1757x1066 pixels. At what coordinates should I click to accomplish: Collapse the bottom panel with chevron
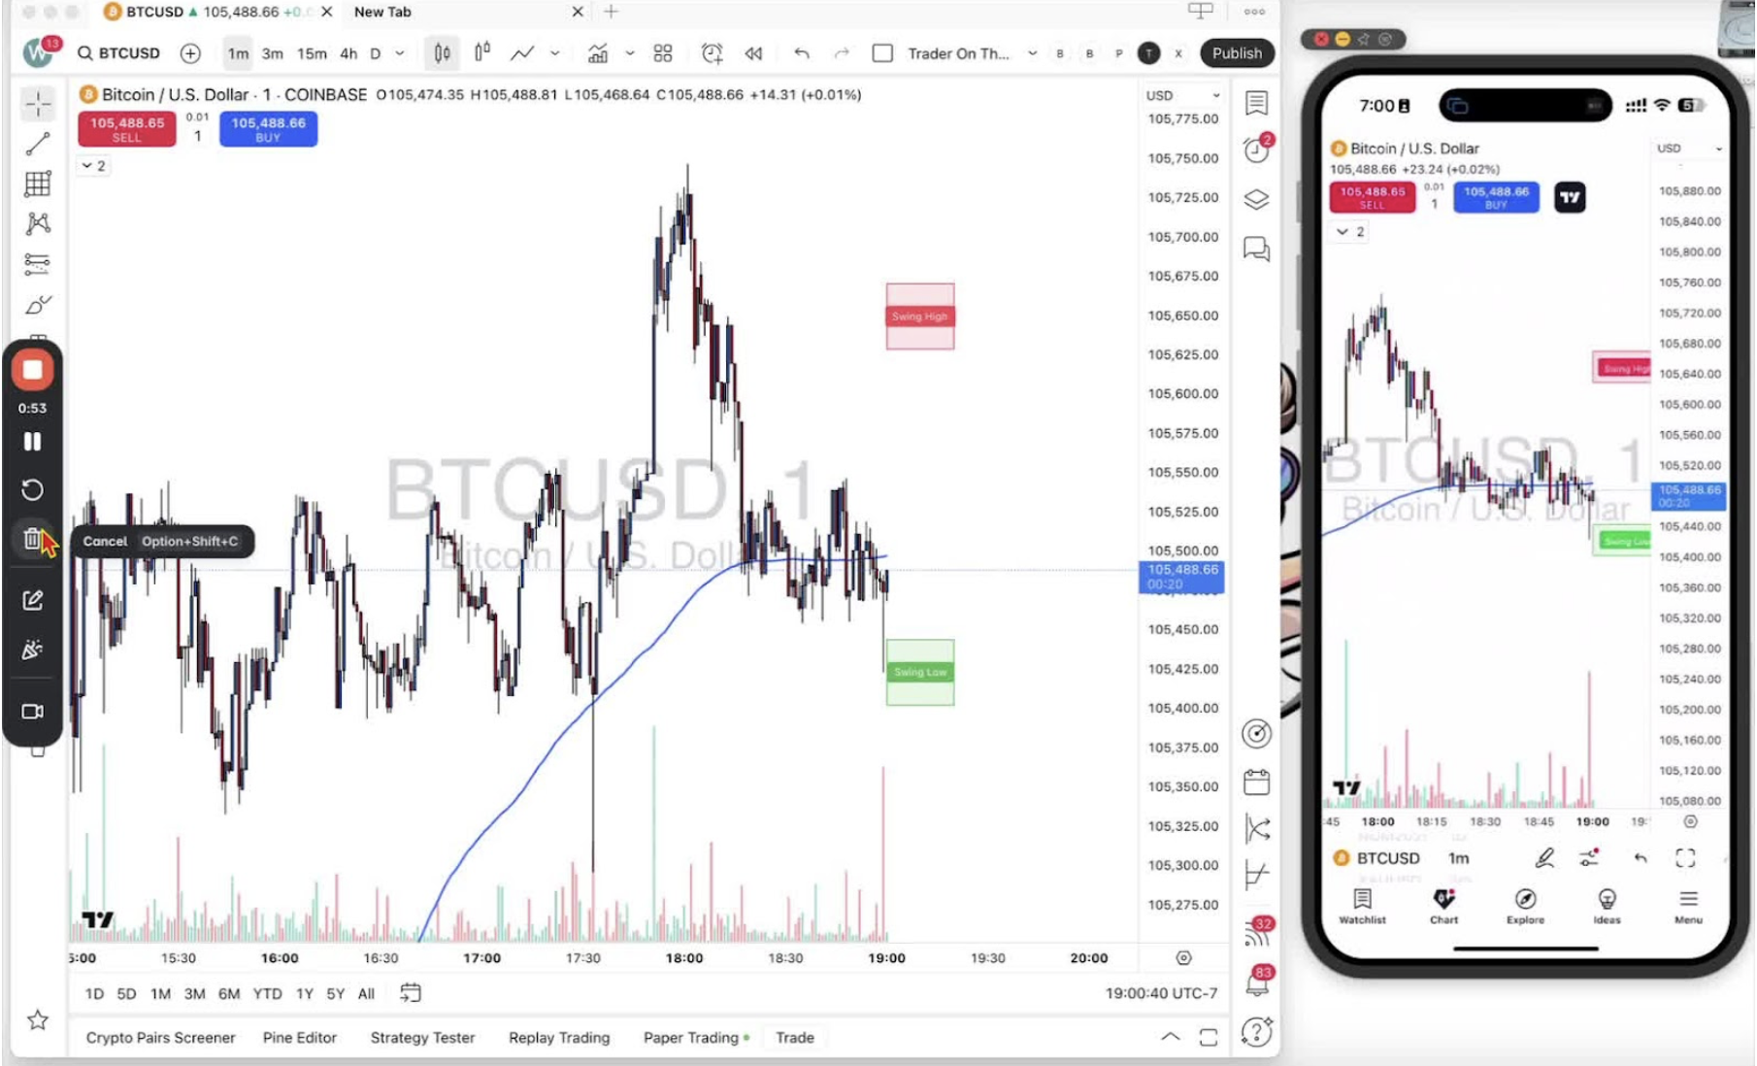1171,1037
